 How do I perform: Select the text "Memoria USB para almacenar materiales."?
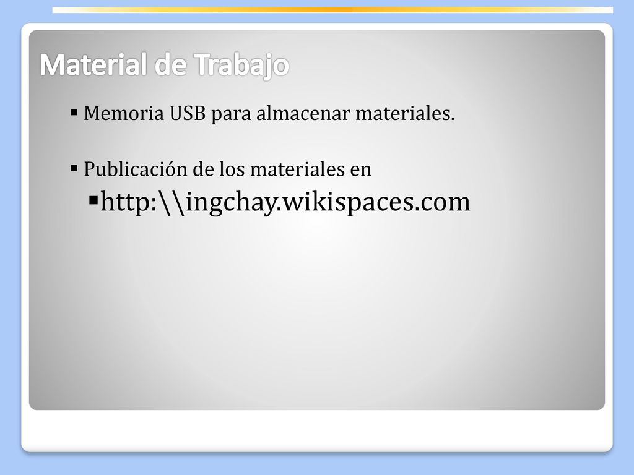(269, 113)
